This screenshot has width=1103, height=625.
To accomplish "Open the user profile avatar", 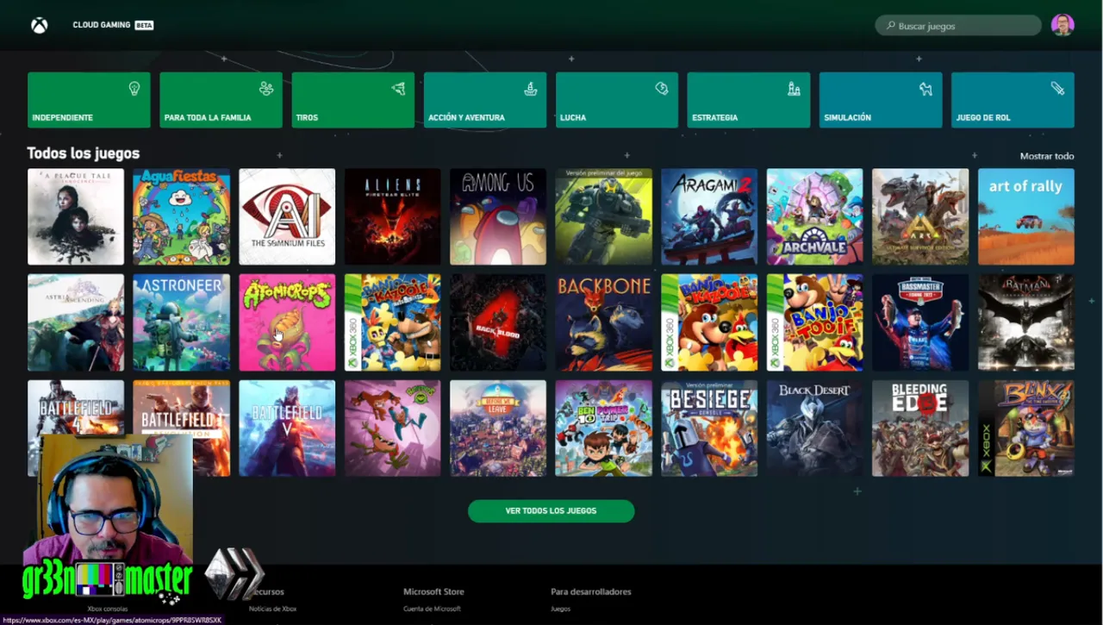I will (1062, 25).
